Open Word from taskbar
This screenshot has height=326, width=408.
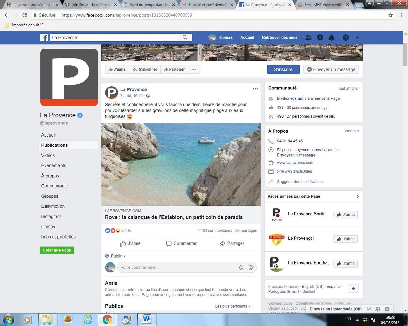click(x=147, y=320)
